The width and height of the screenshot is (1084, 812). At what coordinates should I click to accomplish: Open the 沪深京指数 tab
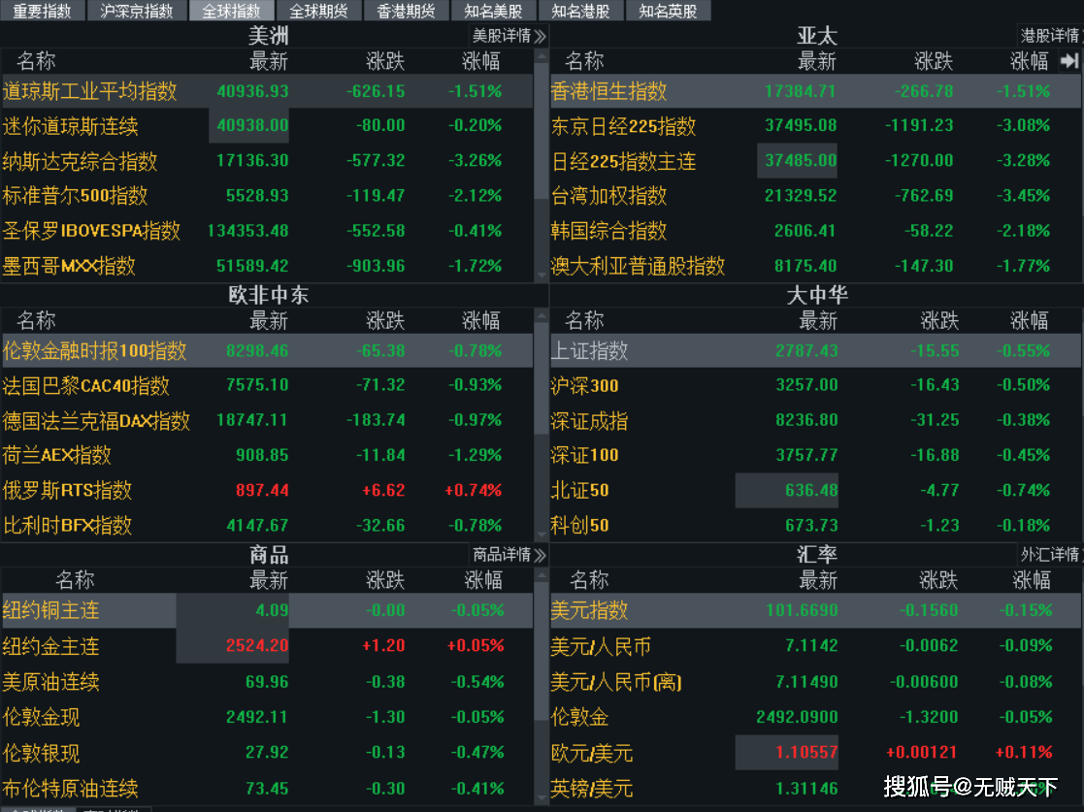137,11
